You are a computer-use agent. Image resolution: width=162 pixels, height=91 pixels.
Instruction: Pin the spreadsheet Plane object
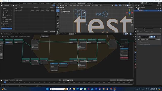pyautogui.click(x=19, y=5)
